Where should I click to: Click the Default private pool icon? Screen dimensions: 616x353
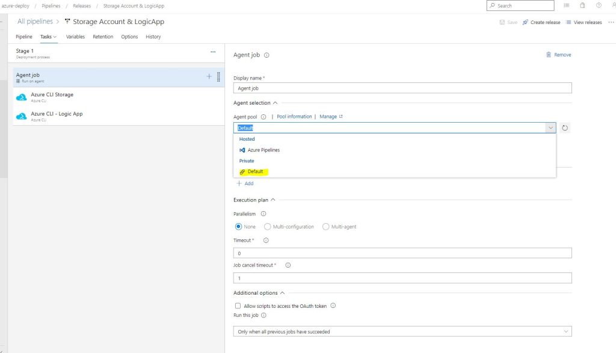(x=242, y=172)
